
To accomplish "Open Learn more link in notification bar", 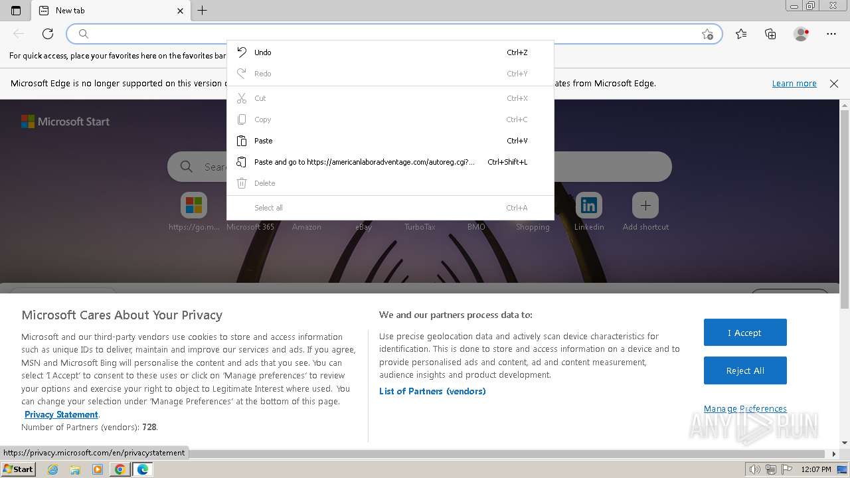I will pos(794,84).
